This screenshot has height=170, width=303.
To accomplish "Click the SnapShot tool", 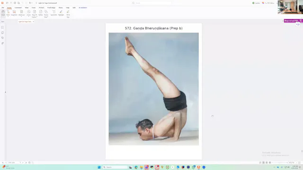I will 14,13.
